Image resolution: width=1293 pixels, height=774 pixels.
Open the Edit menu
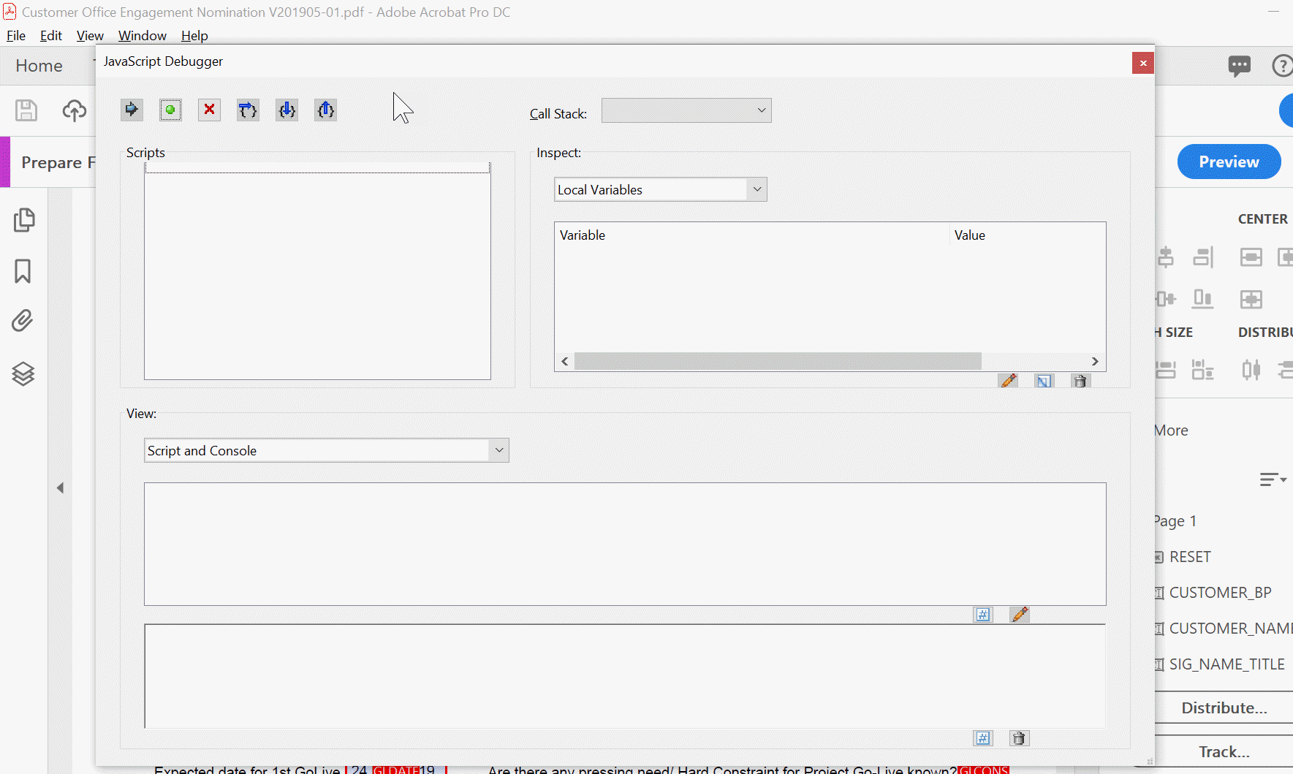[x=51, y=36]
